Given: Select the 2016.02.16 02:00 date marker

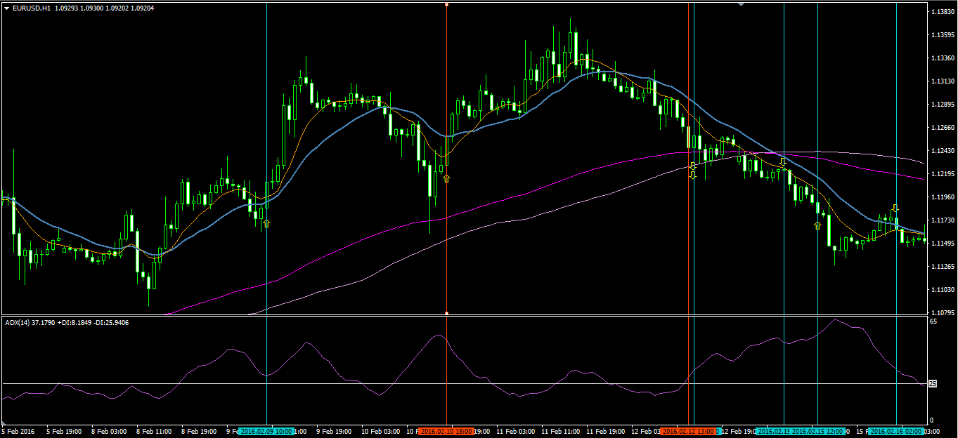Looking at the screenshot, I should [x=895, y=431].
